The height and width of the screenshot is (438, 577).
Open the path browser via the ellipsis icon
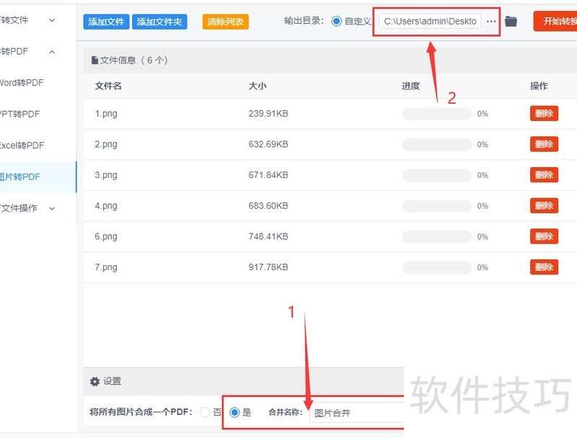[x=491, y=21]
